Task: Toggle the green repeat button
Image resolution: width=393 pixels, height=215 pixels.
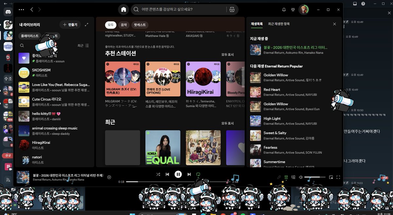Action: coord(198,174)
